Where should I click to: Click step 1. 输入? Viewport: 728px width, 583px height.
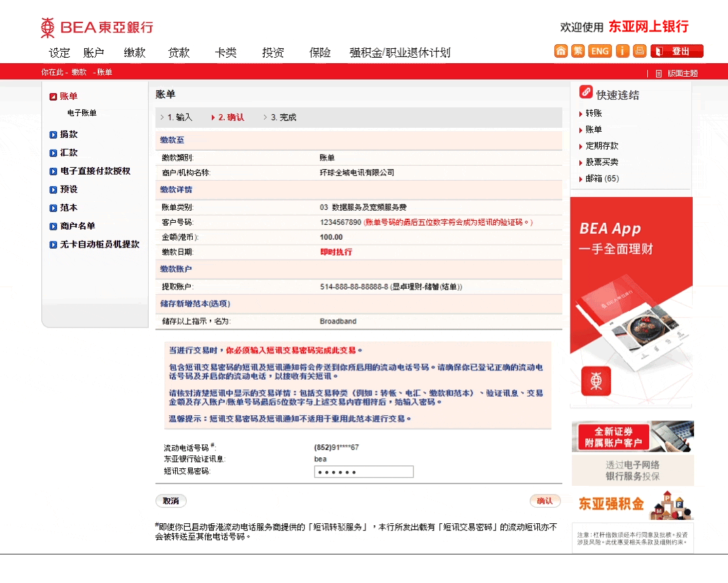pos(179,118)
